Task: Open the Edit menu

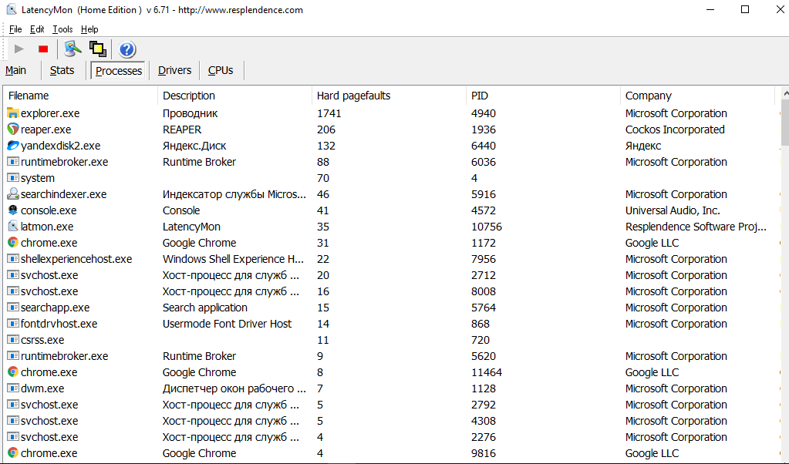Action: [x=37, y=29]
